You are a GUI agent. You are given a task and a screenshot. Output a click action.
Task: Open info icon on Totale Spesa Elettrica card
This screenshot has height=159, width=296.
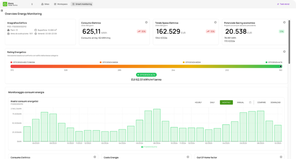pos(215,23)
